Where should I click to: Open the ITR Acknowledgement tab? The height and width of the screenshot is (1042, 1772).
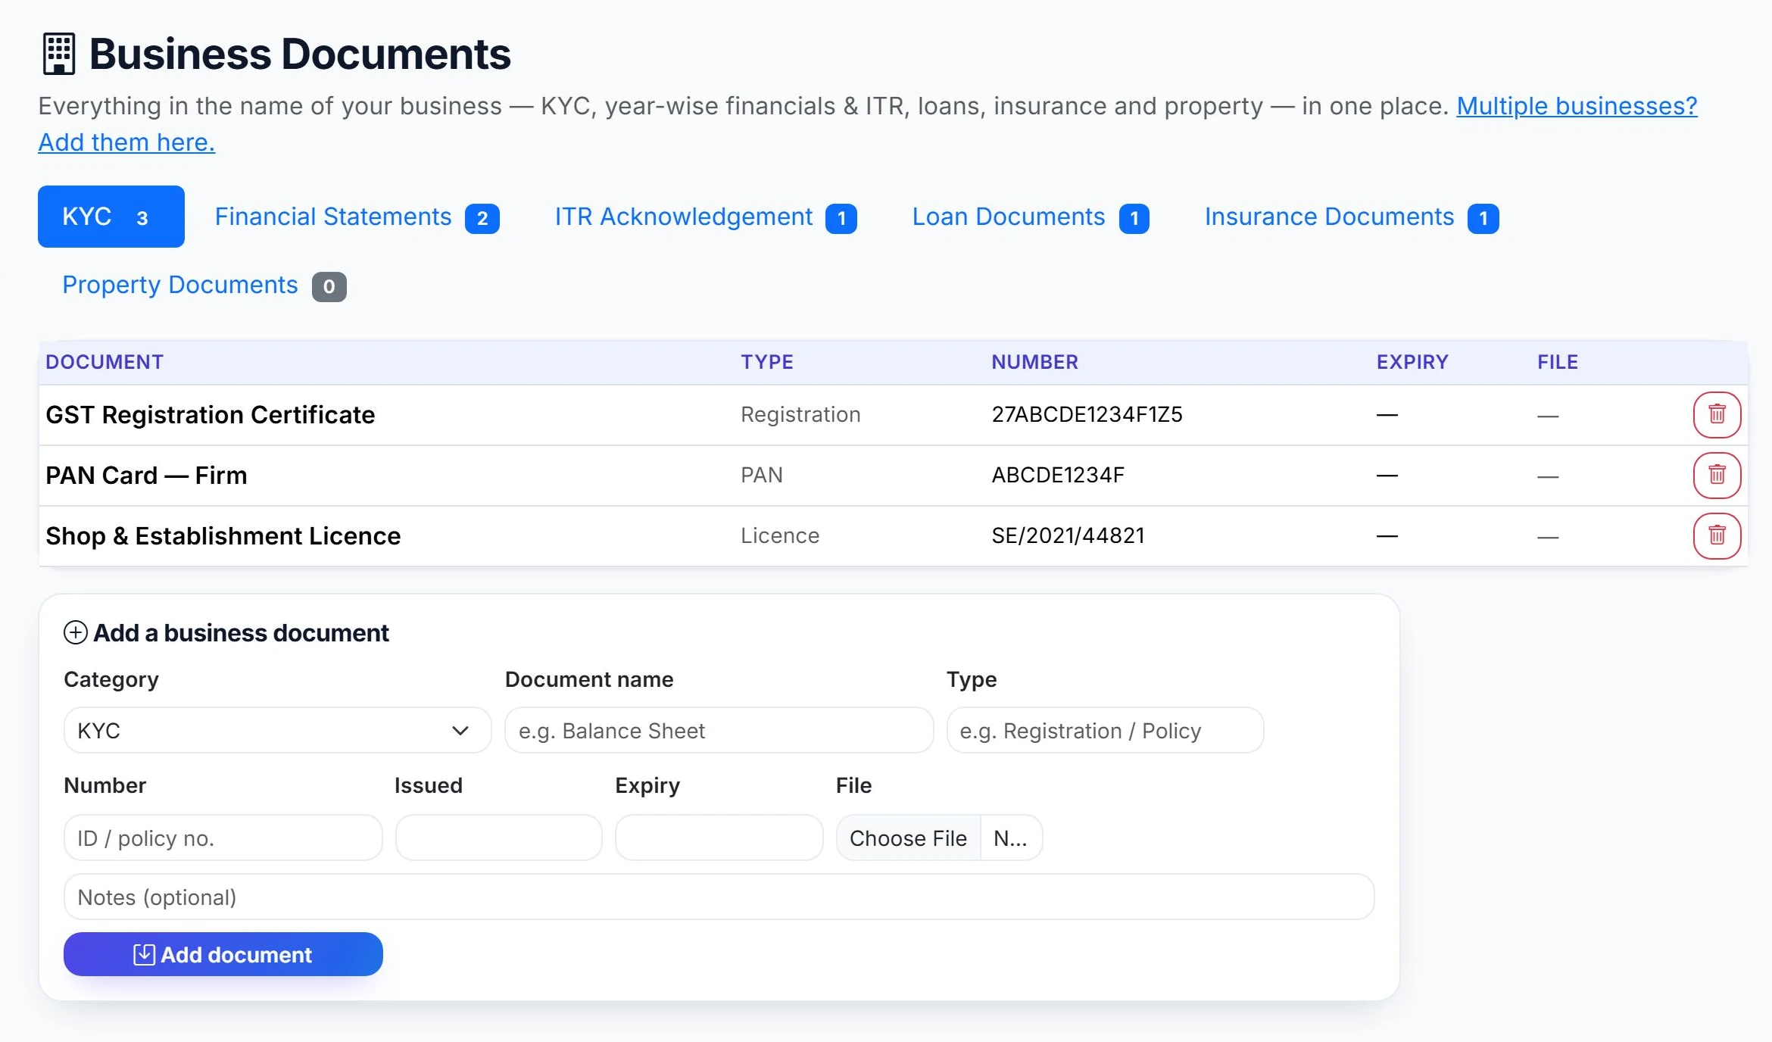tap(706, 217)
